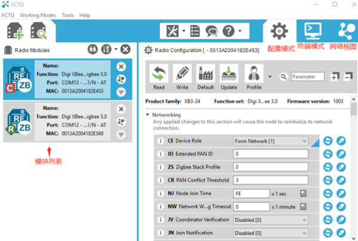Expand all sections plus icon
This screenshot has height=241, width=358.
click(x=335, y=76)
